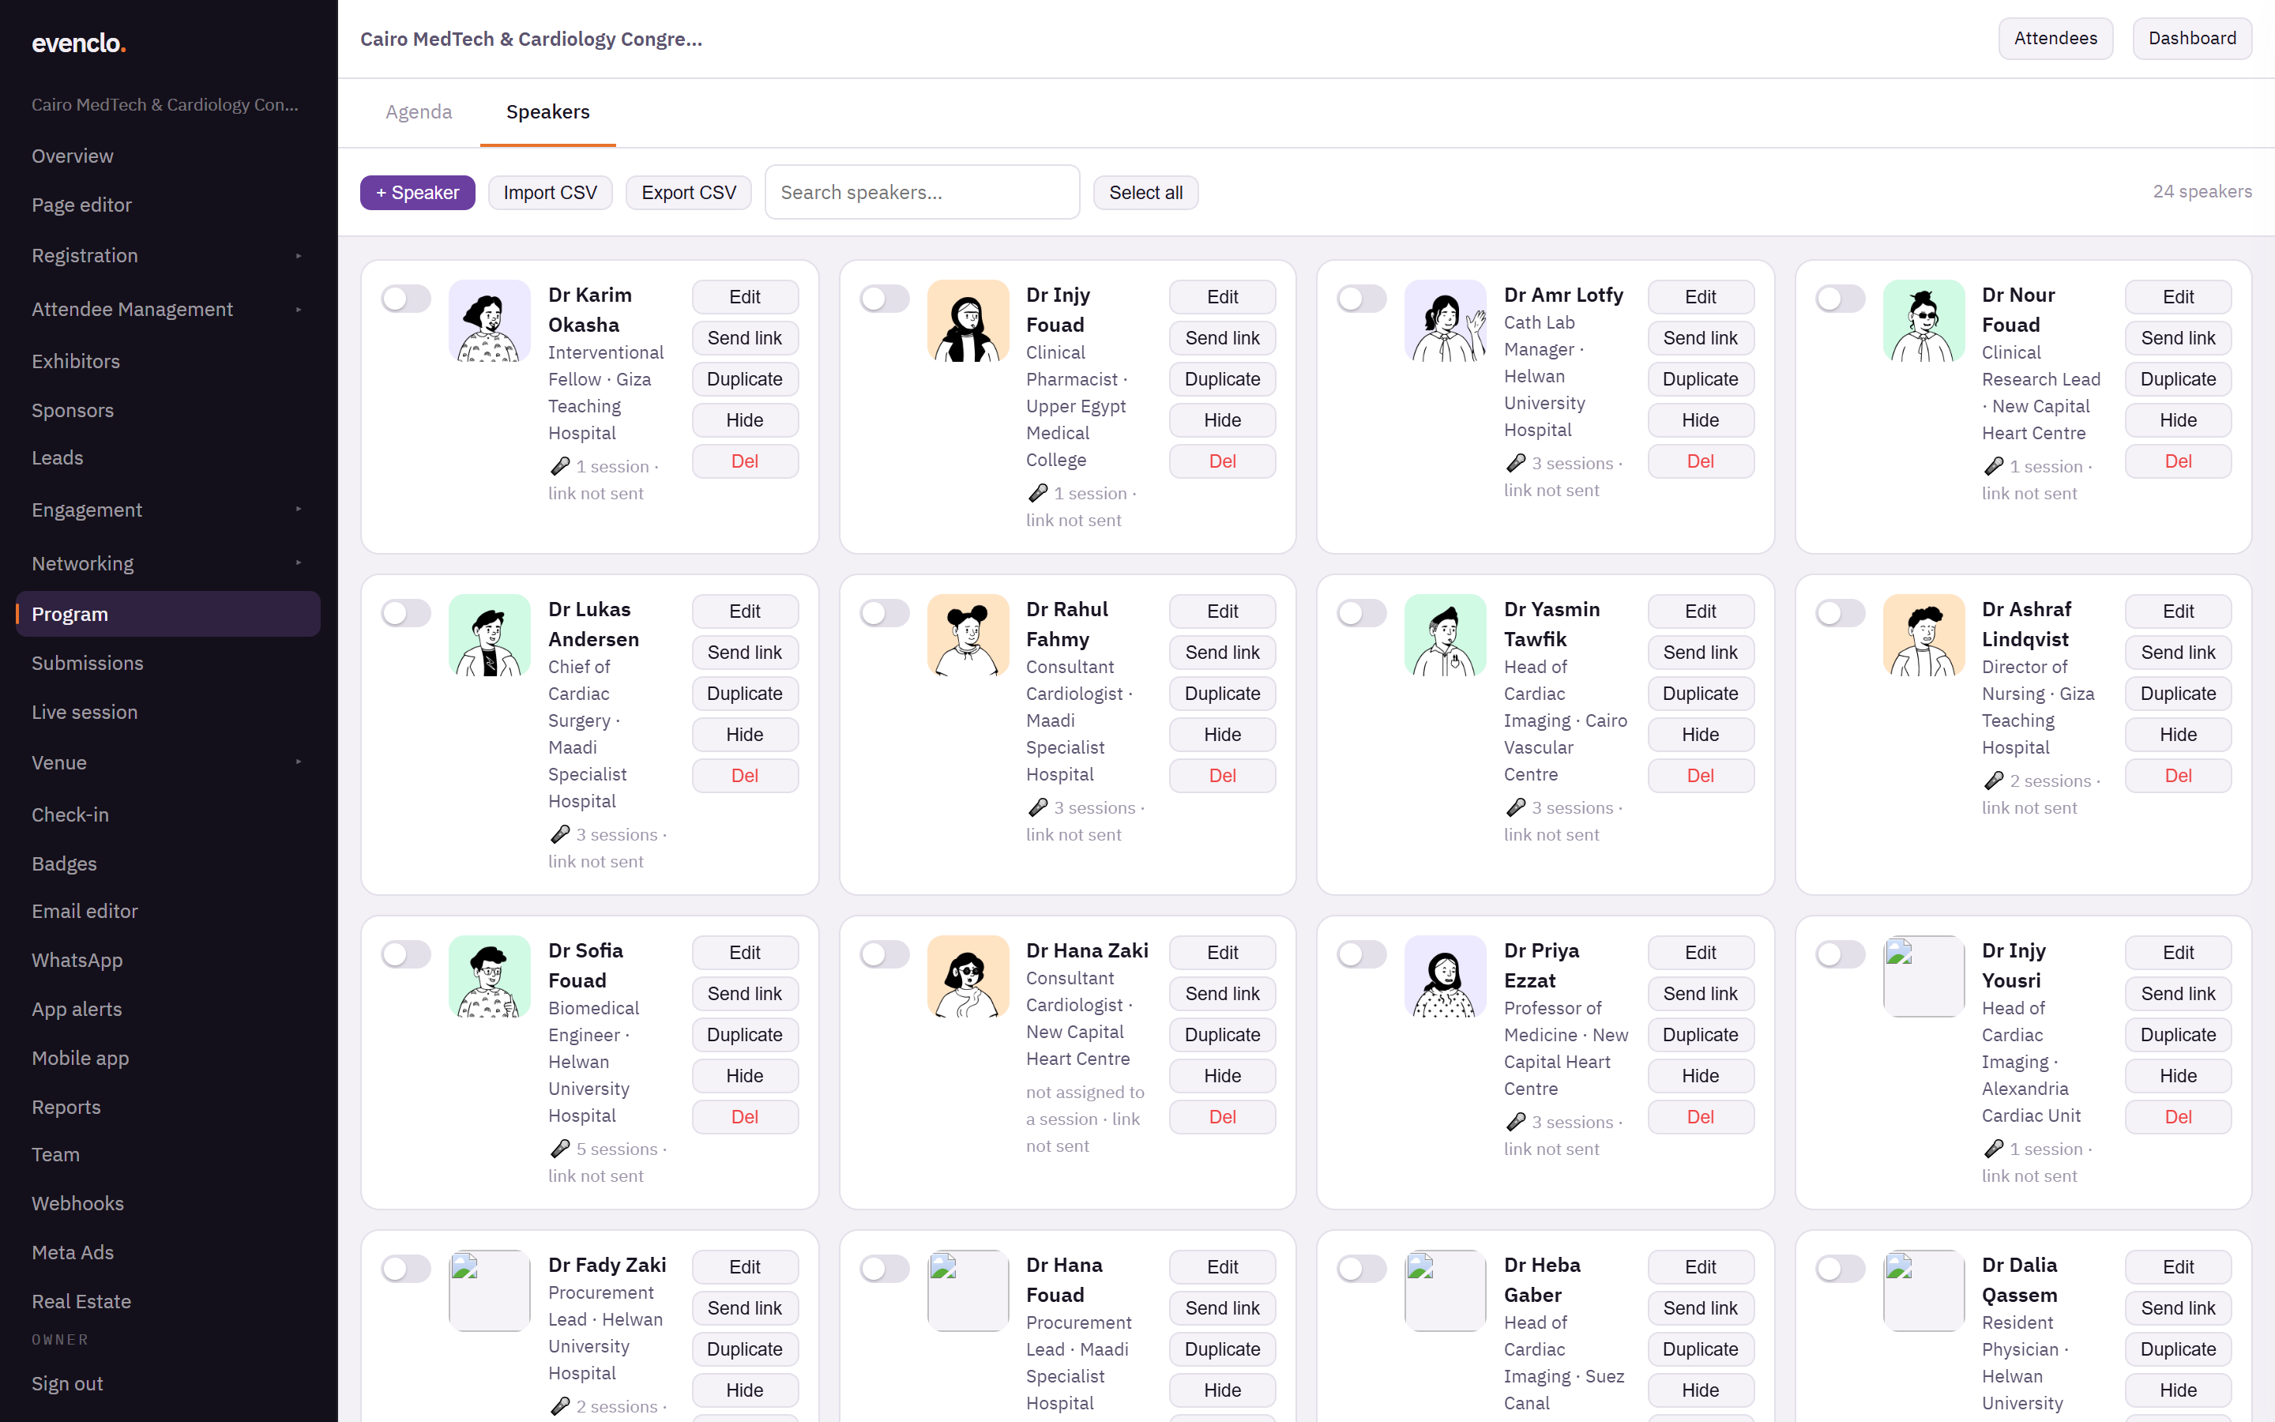The image size is (2275, 1422).
Task: Toggle the switch for Dr Injy Fouad
Action: tap(885, 299)
